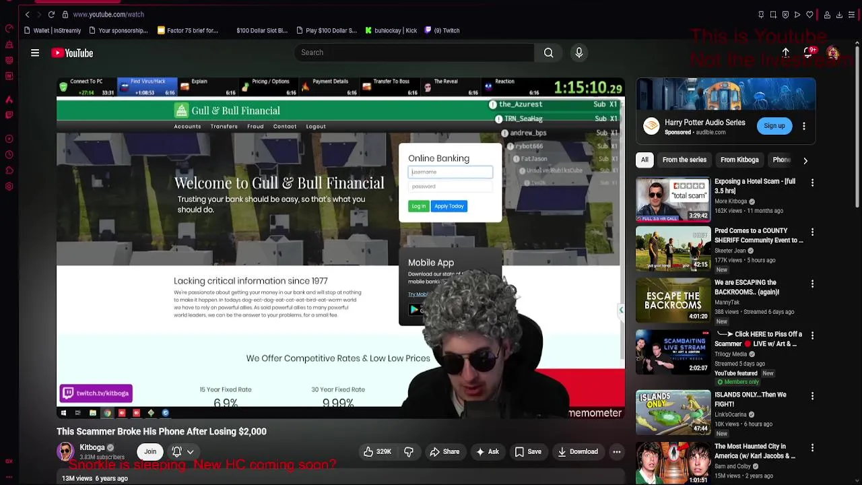Viewport: 862px width, 485px height.
Task: Open Kitboga channel name link
Action: [92, 447]
